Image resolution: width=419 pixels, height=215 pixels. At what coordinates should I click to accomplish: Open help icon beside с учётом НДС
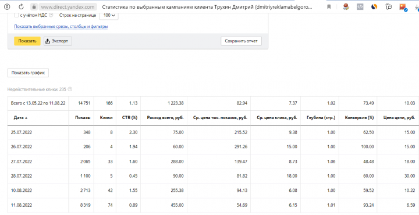tap(51, 15)
